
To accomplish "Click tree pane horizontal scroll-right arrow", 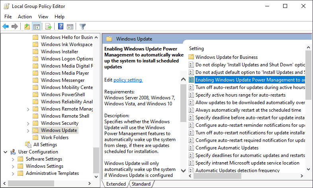I will 90,183.
